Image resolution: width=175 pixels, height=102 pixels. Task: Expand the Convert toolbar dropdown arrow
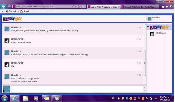pos(18,11)
